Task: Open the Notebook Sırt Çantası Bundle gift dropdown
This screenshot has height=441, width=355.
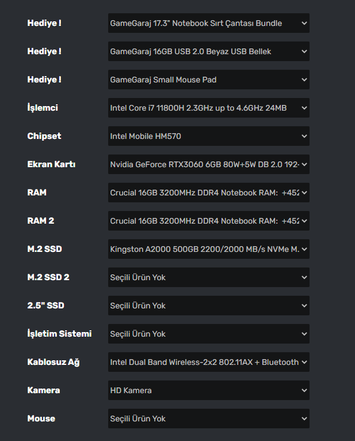Action: click(208, 24)
